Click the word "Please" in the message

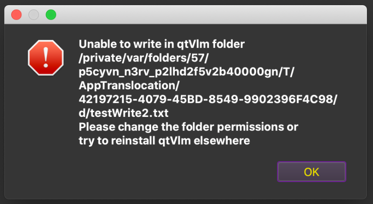point(97,127)
